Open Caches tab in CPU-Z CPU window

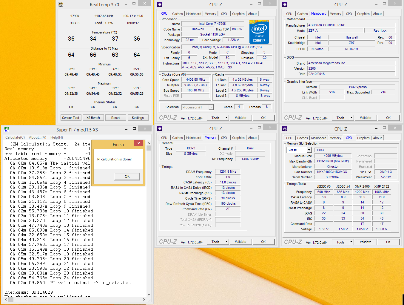pyautogui.click(x=177, y=14)
